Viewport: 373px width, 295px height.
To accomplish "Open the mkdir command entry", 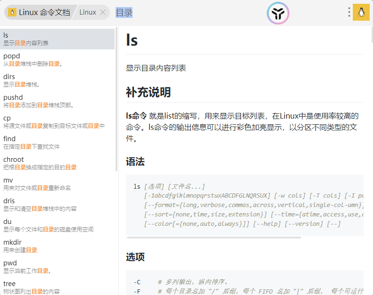I will click(57, 246).
